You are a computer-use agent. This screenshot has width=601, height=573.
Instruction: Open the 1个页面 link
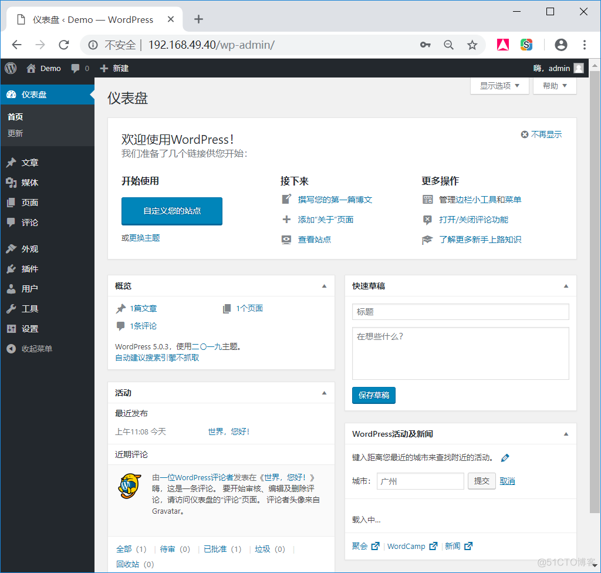pos(249,308)
